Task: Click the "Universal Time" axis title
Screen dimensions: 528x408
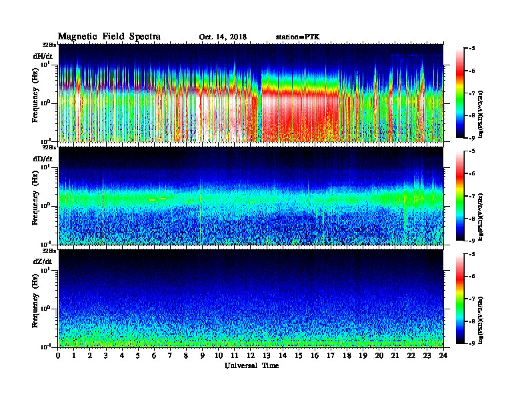Action: click(x=251, y=365)
